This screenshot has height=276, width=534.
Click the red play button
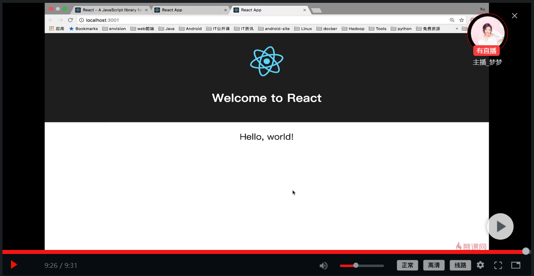(x=13, y=265)
